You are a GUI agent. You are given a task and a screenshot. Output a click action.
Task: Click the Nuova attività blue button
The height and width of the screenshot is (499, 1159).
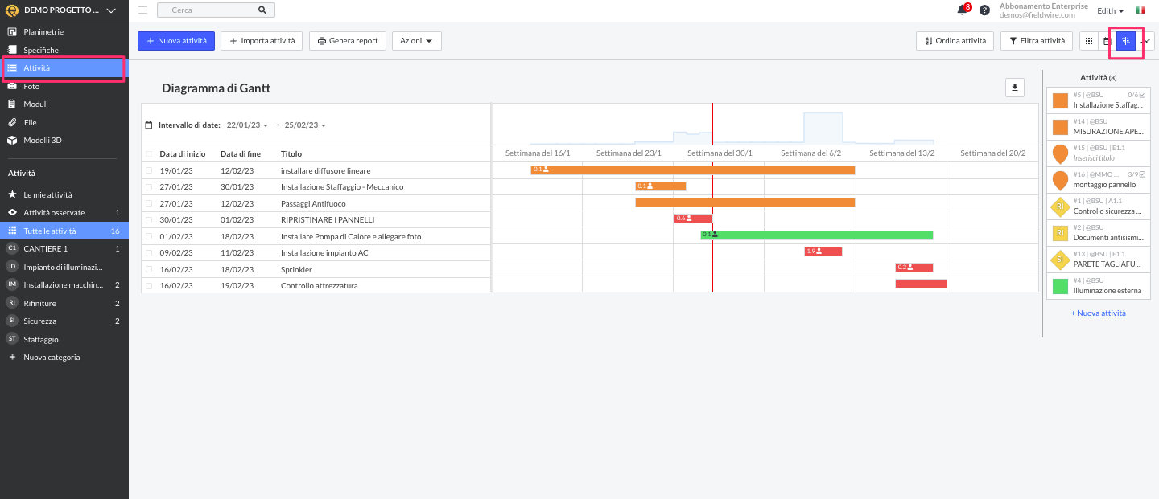click(175, 41)
